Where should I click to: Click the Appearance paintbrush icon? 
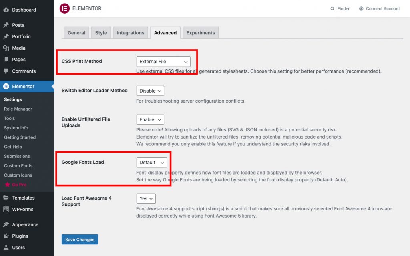point(6,224)
